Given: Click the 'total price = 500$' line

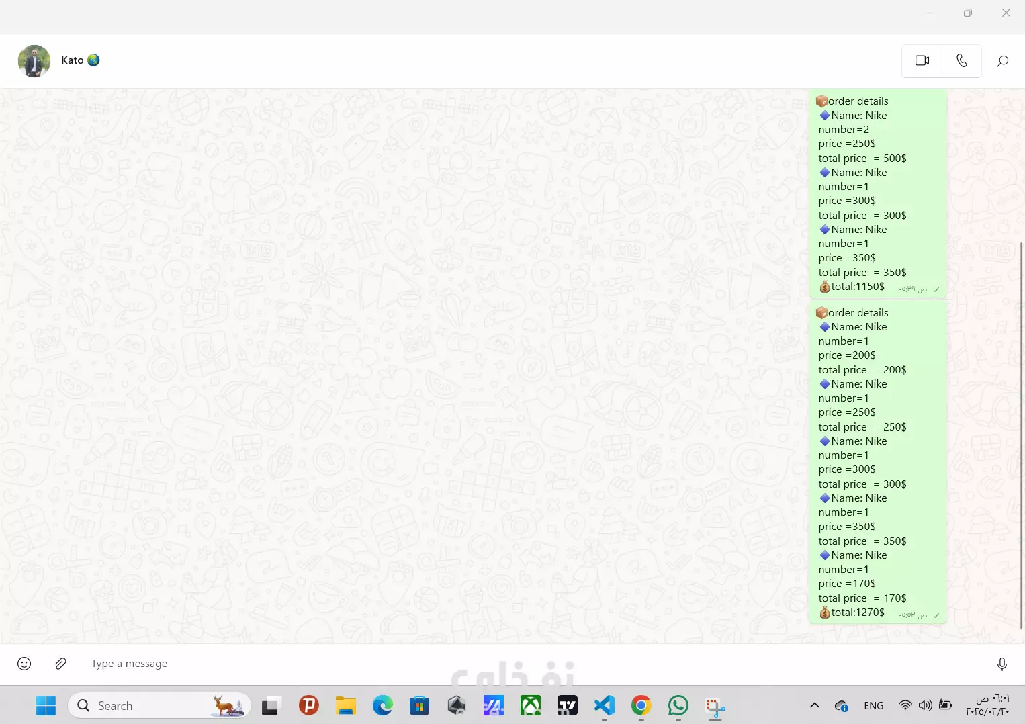Looking at the screenshot, I should coord(862,159).
